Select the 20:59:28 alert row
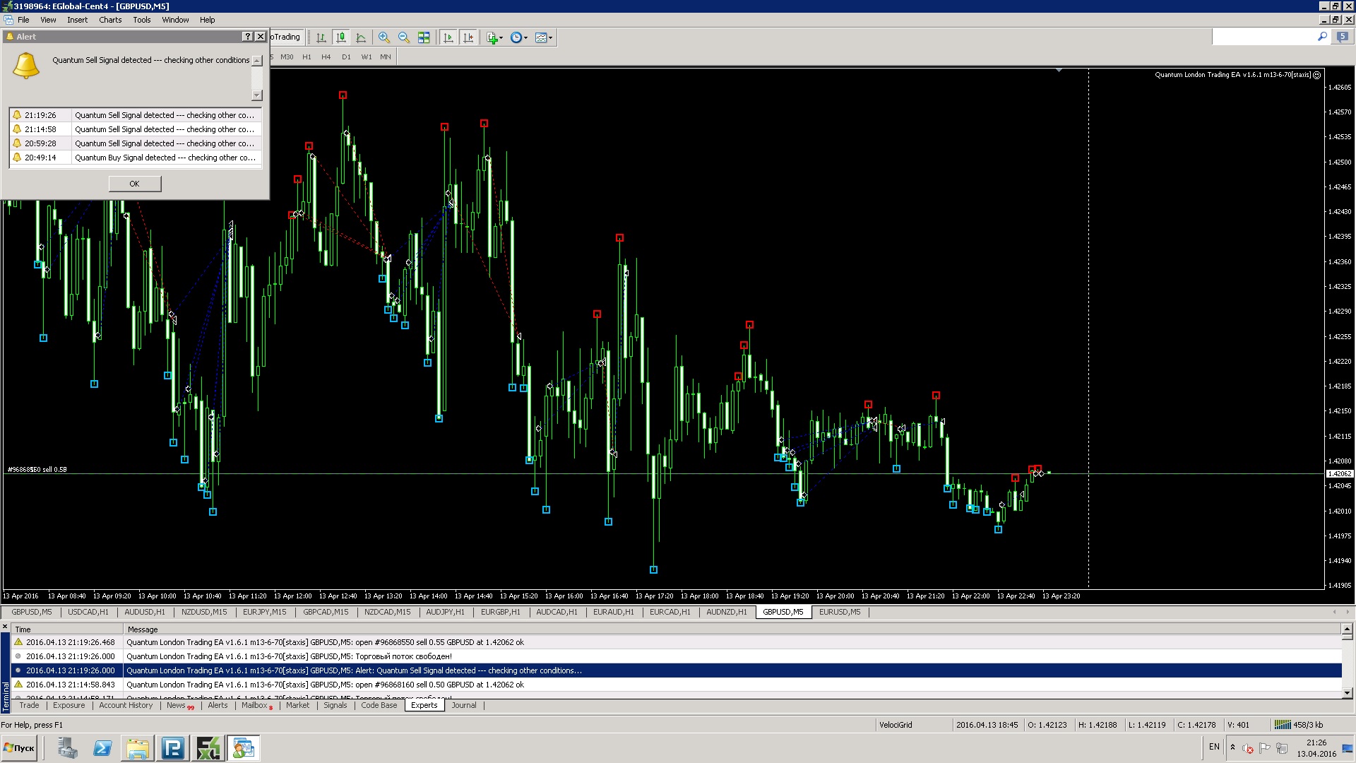 point(135,143)
